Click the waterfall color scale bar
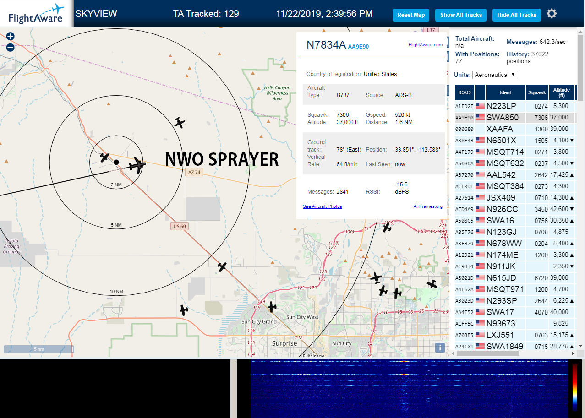 [574, 387]
